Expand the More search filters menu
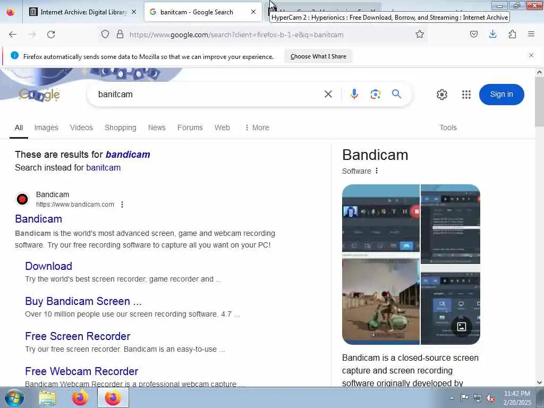 coord(257,127)
